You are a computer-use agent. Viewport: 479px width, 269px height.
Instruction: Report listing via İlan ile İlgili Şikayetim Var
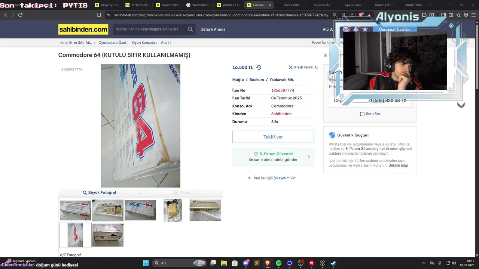click(272, 178)
